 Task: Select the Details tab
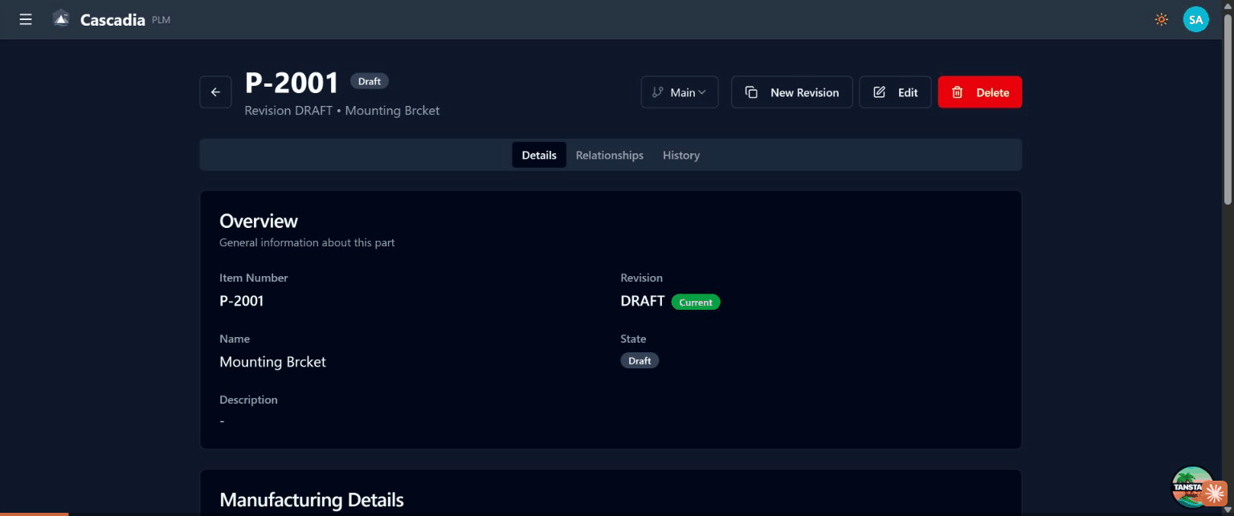pyautogui.click(x=538, y=155)
